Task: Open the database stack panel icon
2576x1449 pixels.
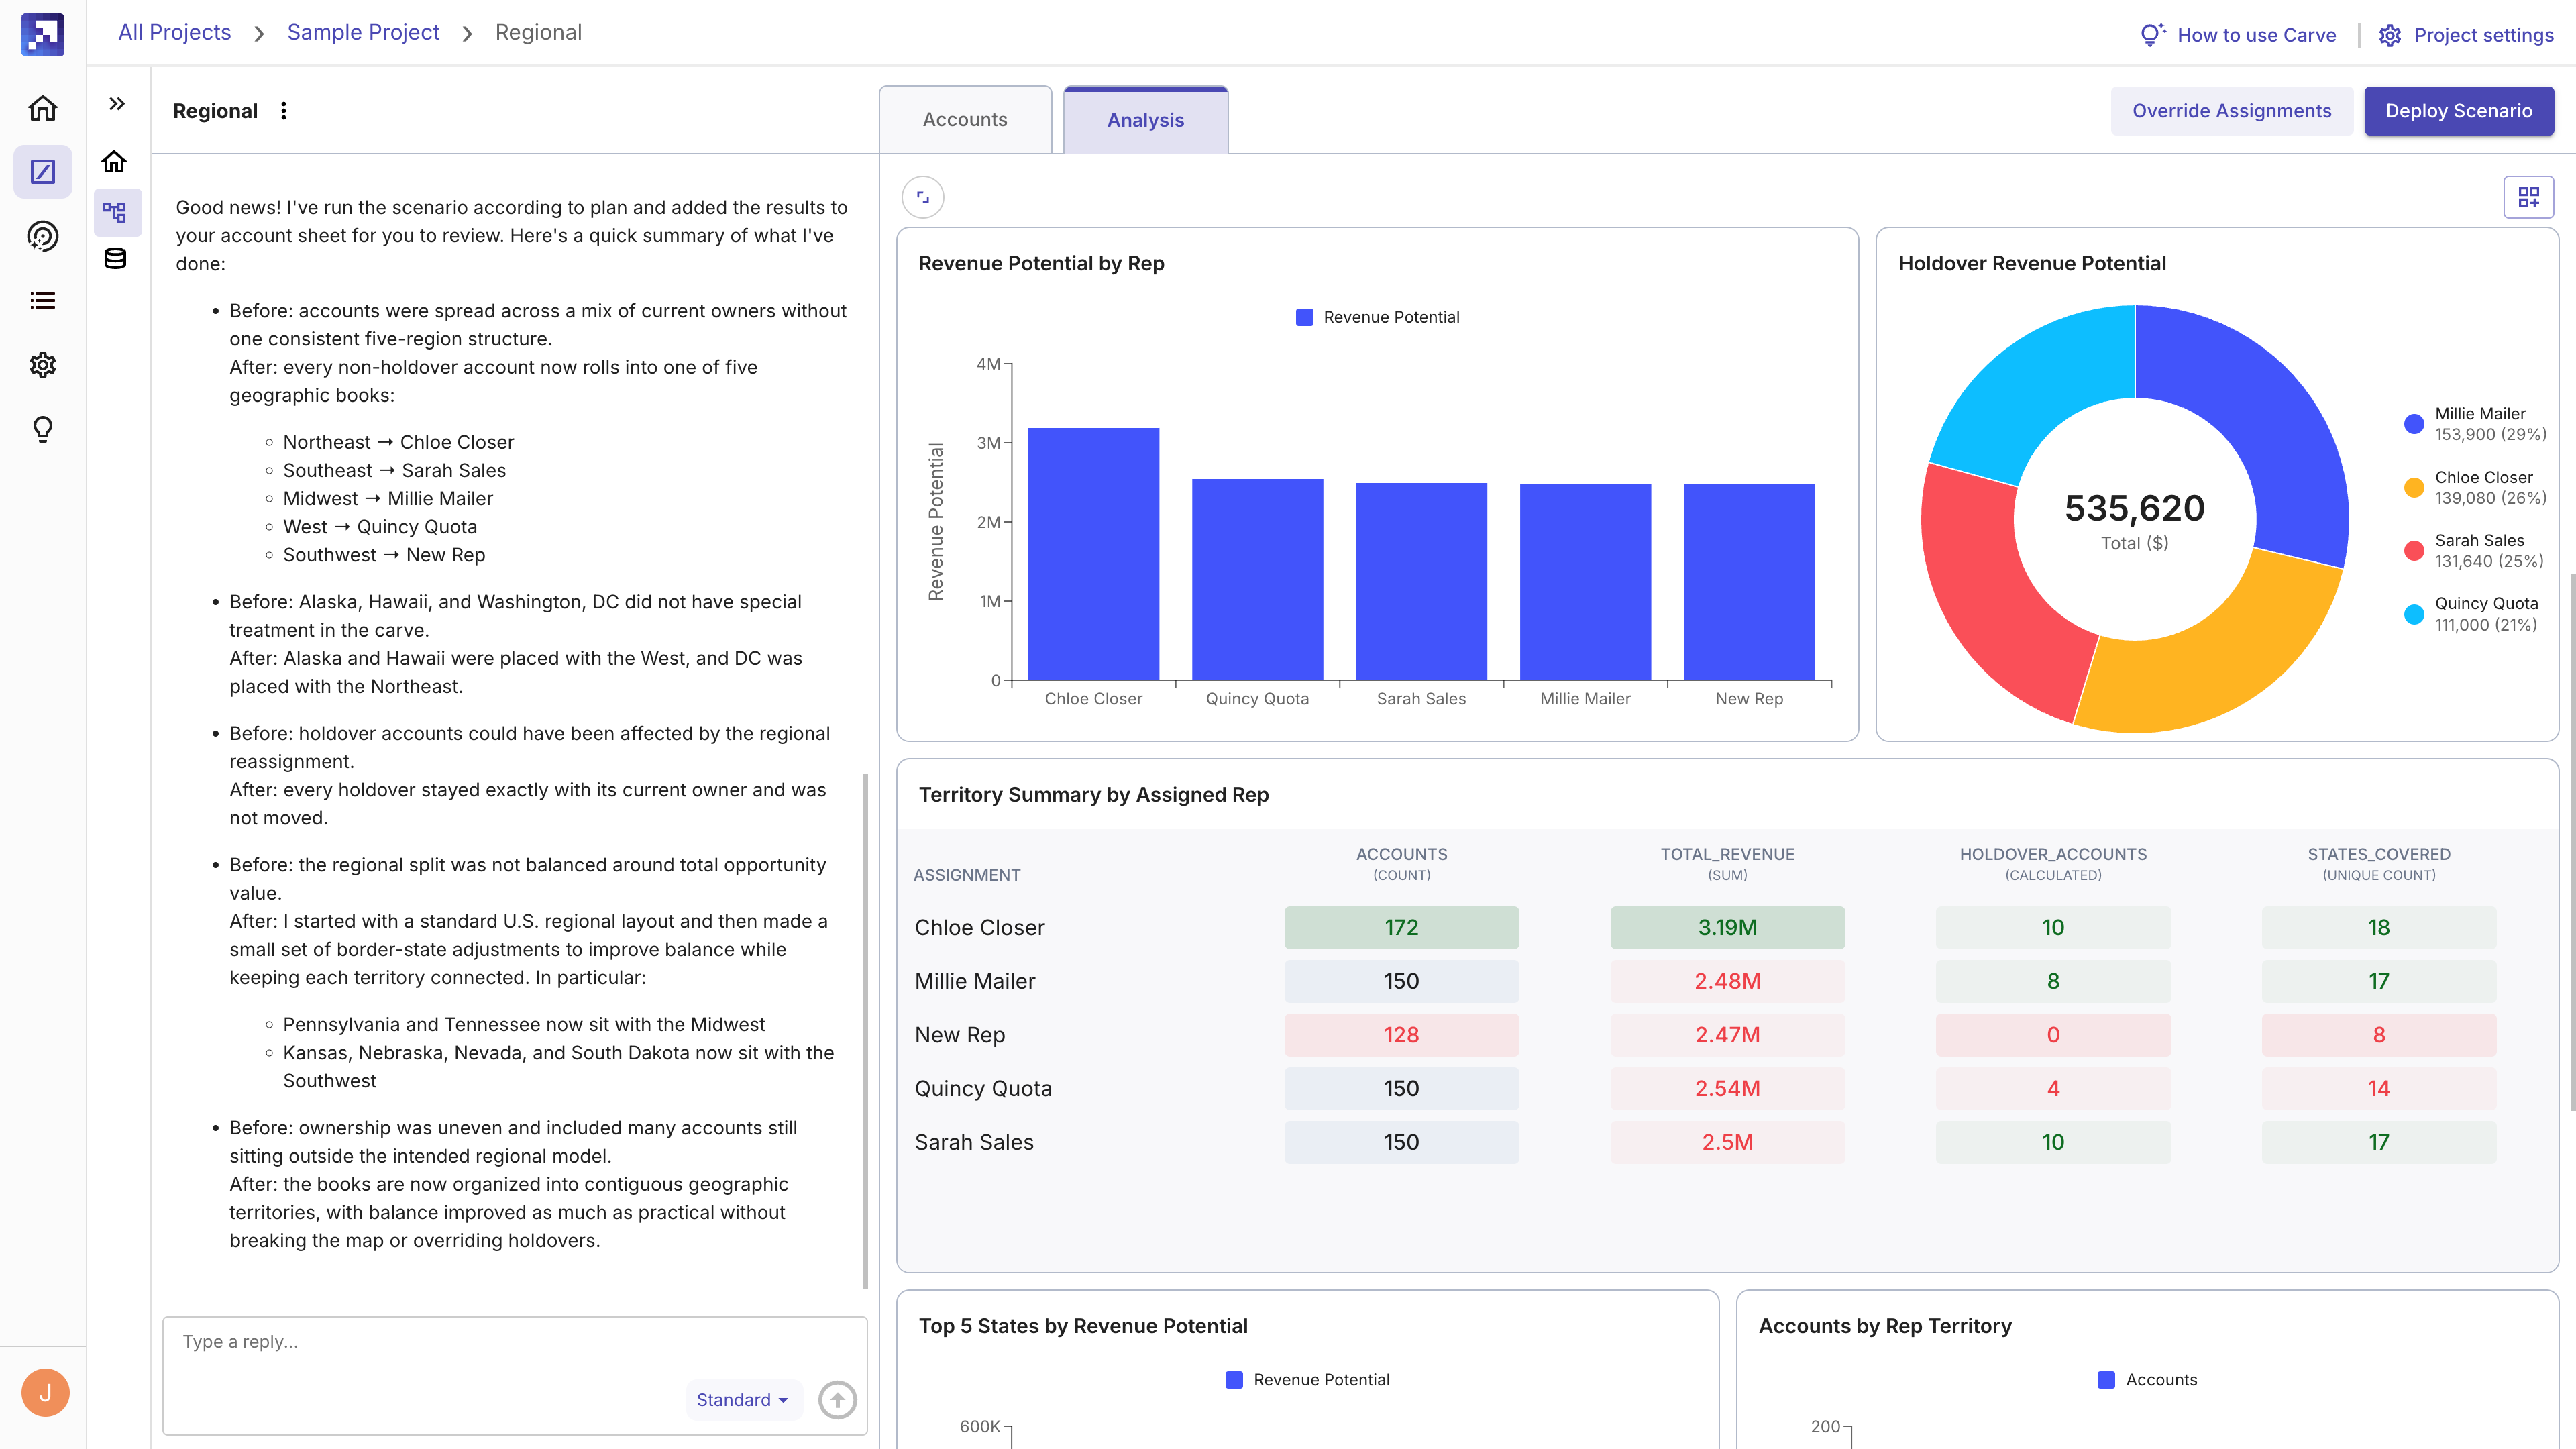Action: tap(115, 259)
